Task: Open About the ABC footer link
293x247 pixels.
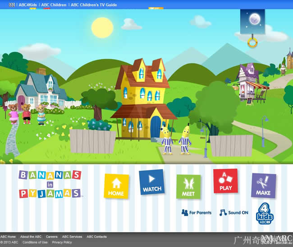Action: coord(31,237)
